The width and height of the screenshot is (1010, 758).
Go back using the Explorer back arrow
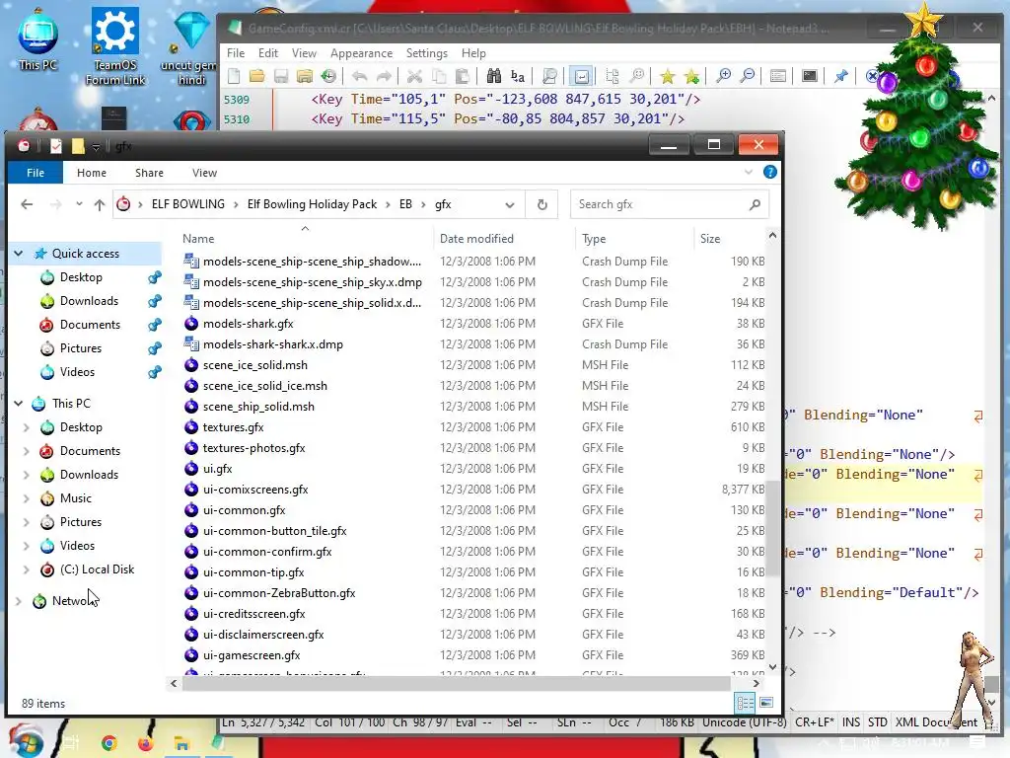click(x=27, y=204)
